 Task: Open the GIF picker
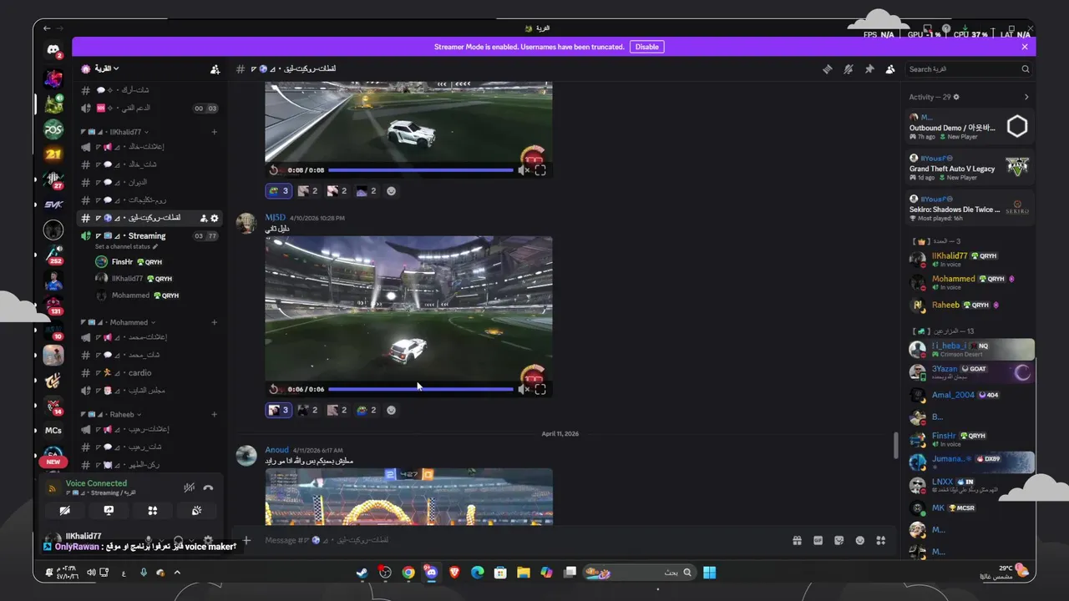818,540
